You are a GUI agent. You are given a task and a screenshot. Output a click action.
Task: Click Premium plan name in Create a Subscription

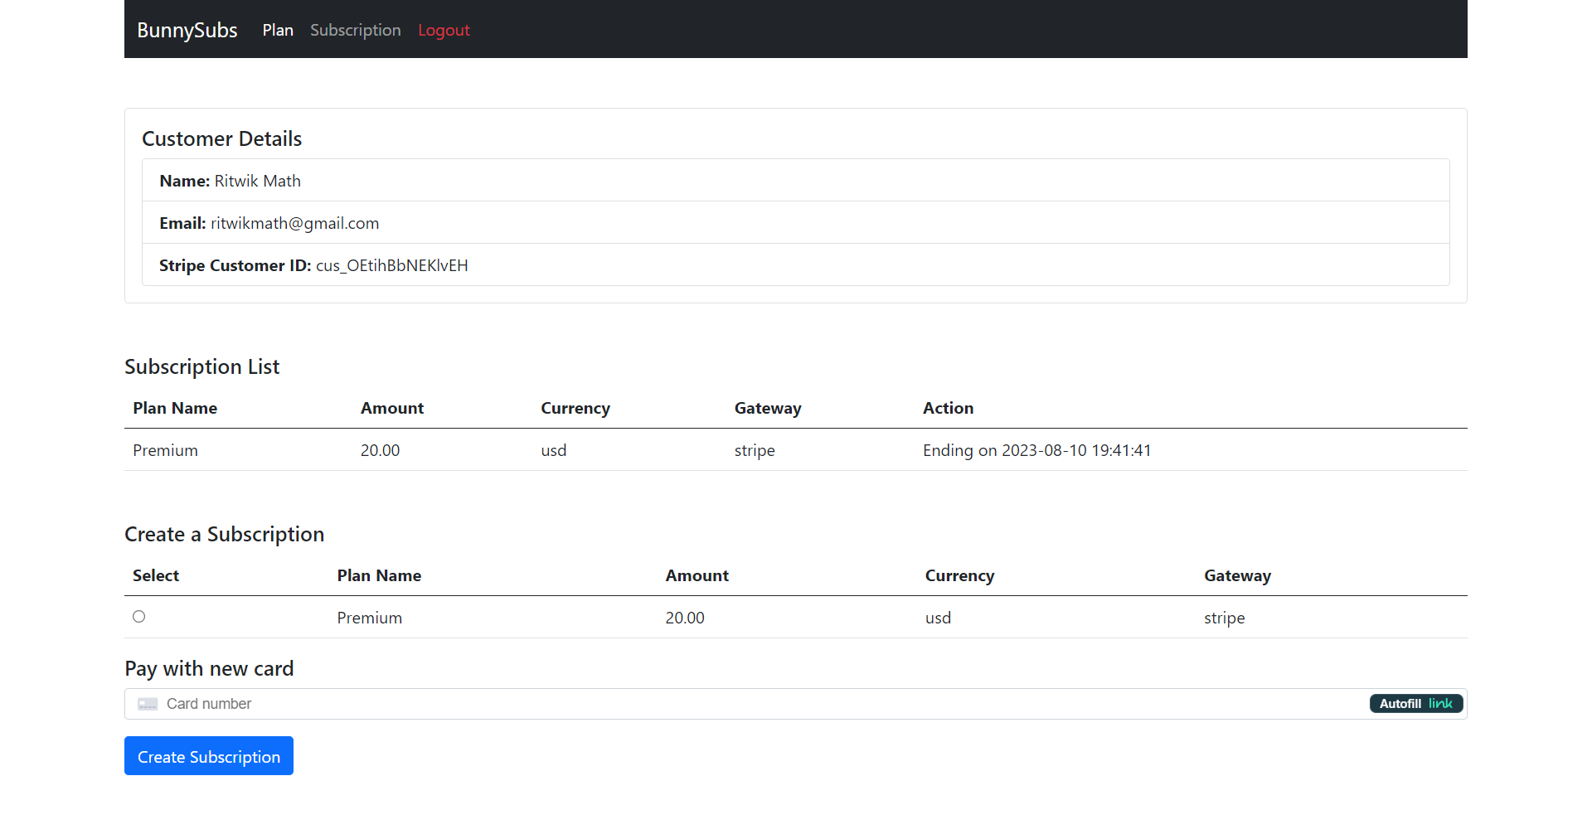[x=369, y=618]
